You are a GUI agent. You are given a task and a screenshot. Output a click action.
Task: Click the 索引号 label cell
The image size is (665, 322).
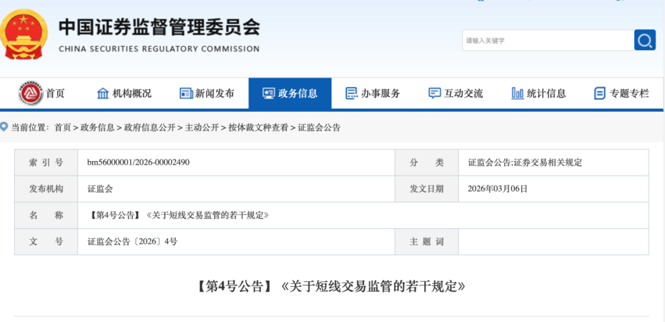click(46, 162)
